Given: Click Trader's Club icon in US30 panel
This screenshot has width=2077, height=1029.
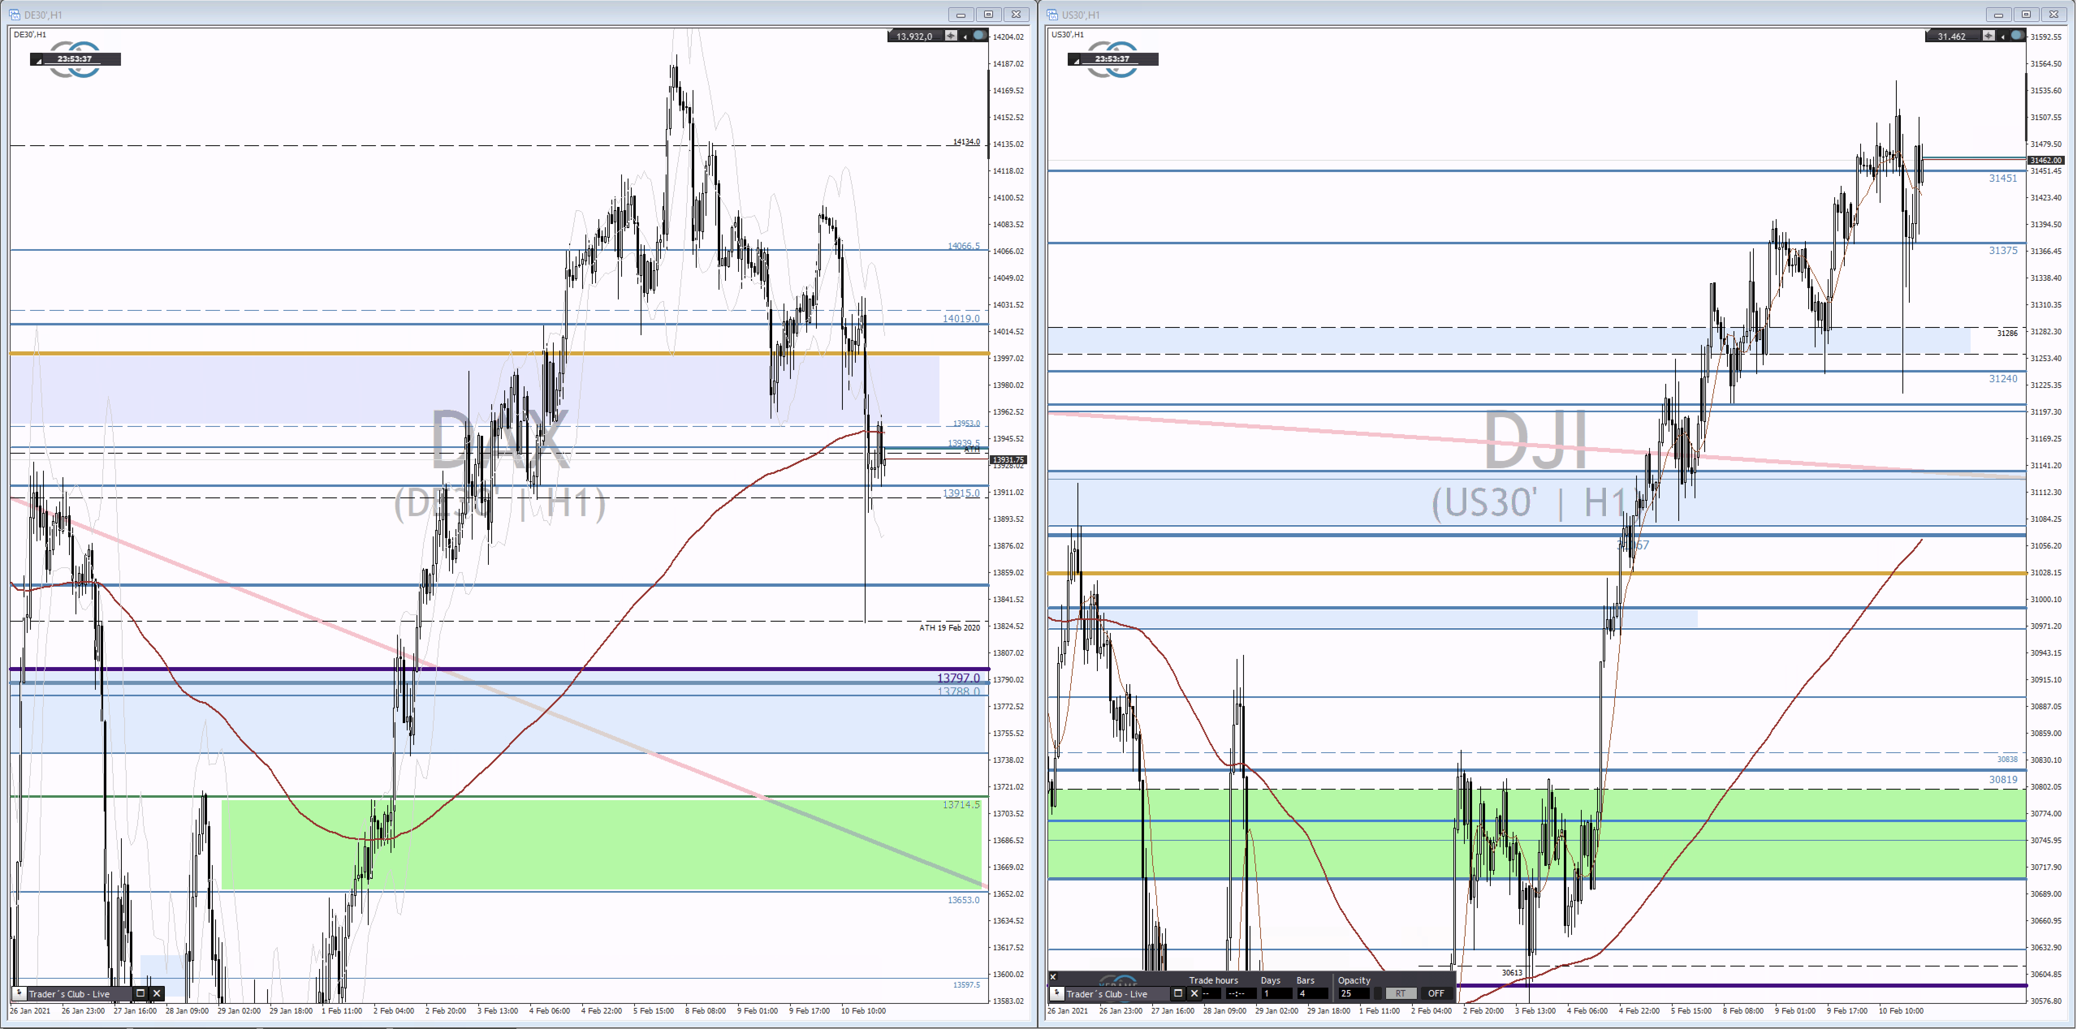Looking at the screenshot, I should pos(1058,994).
